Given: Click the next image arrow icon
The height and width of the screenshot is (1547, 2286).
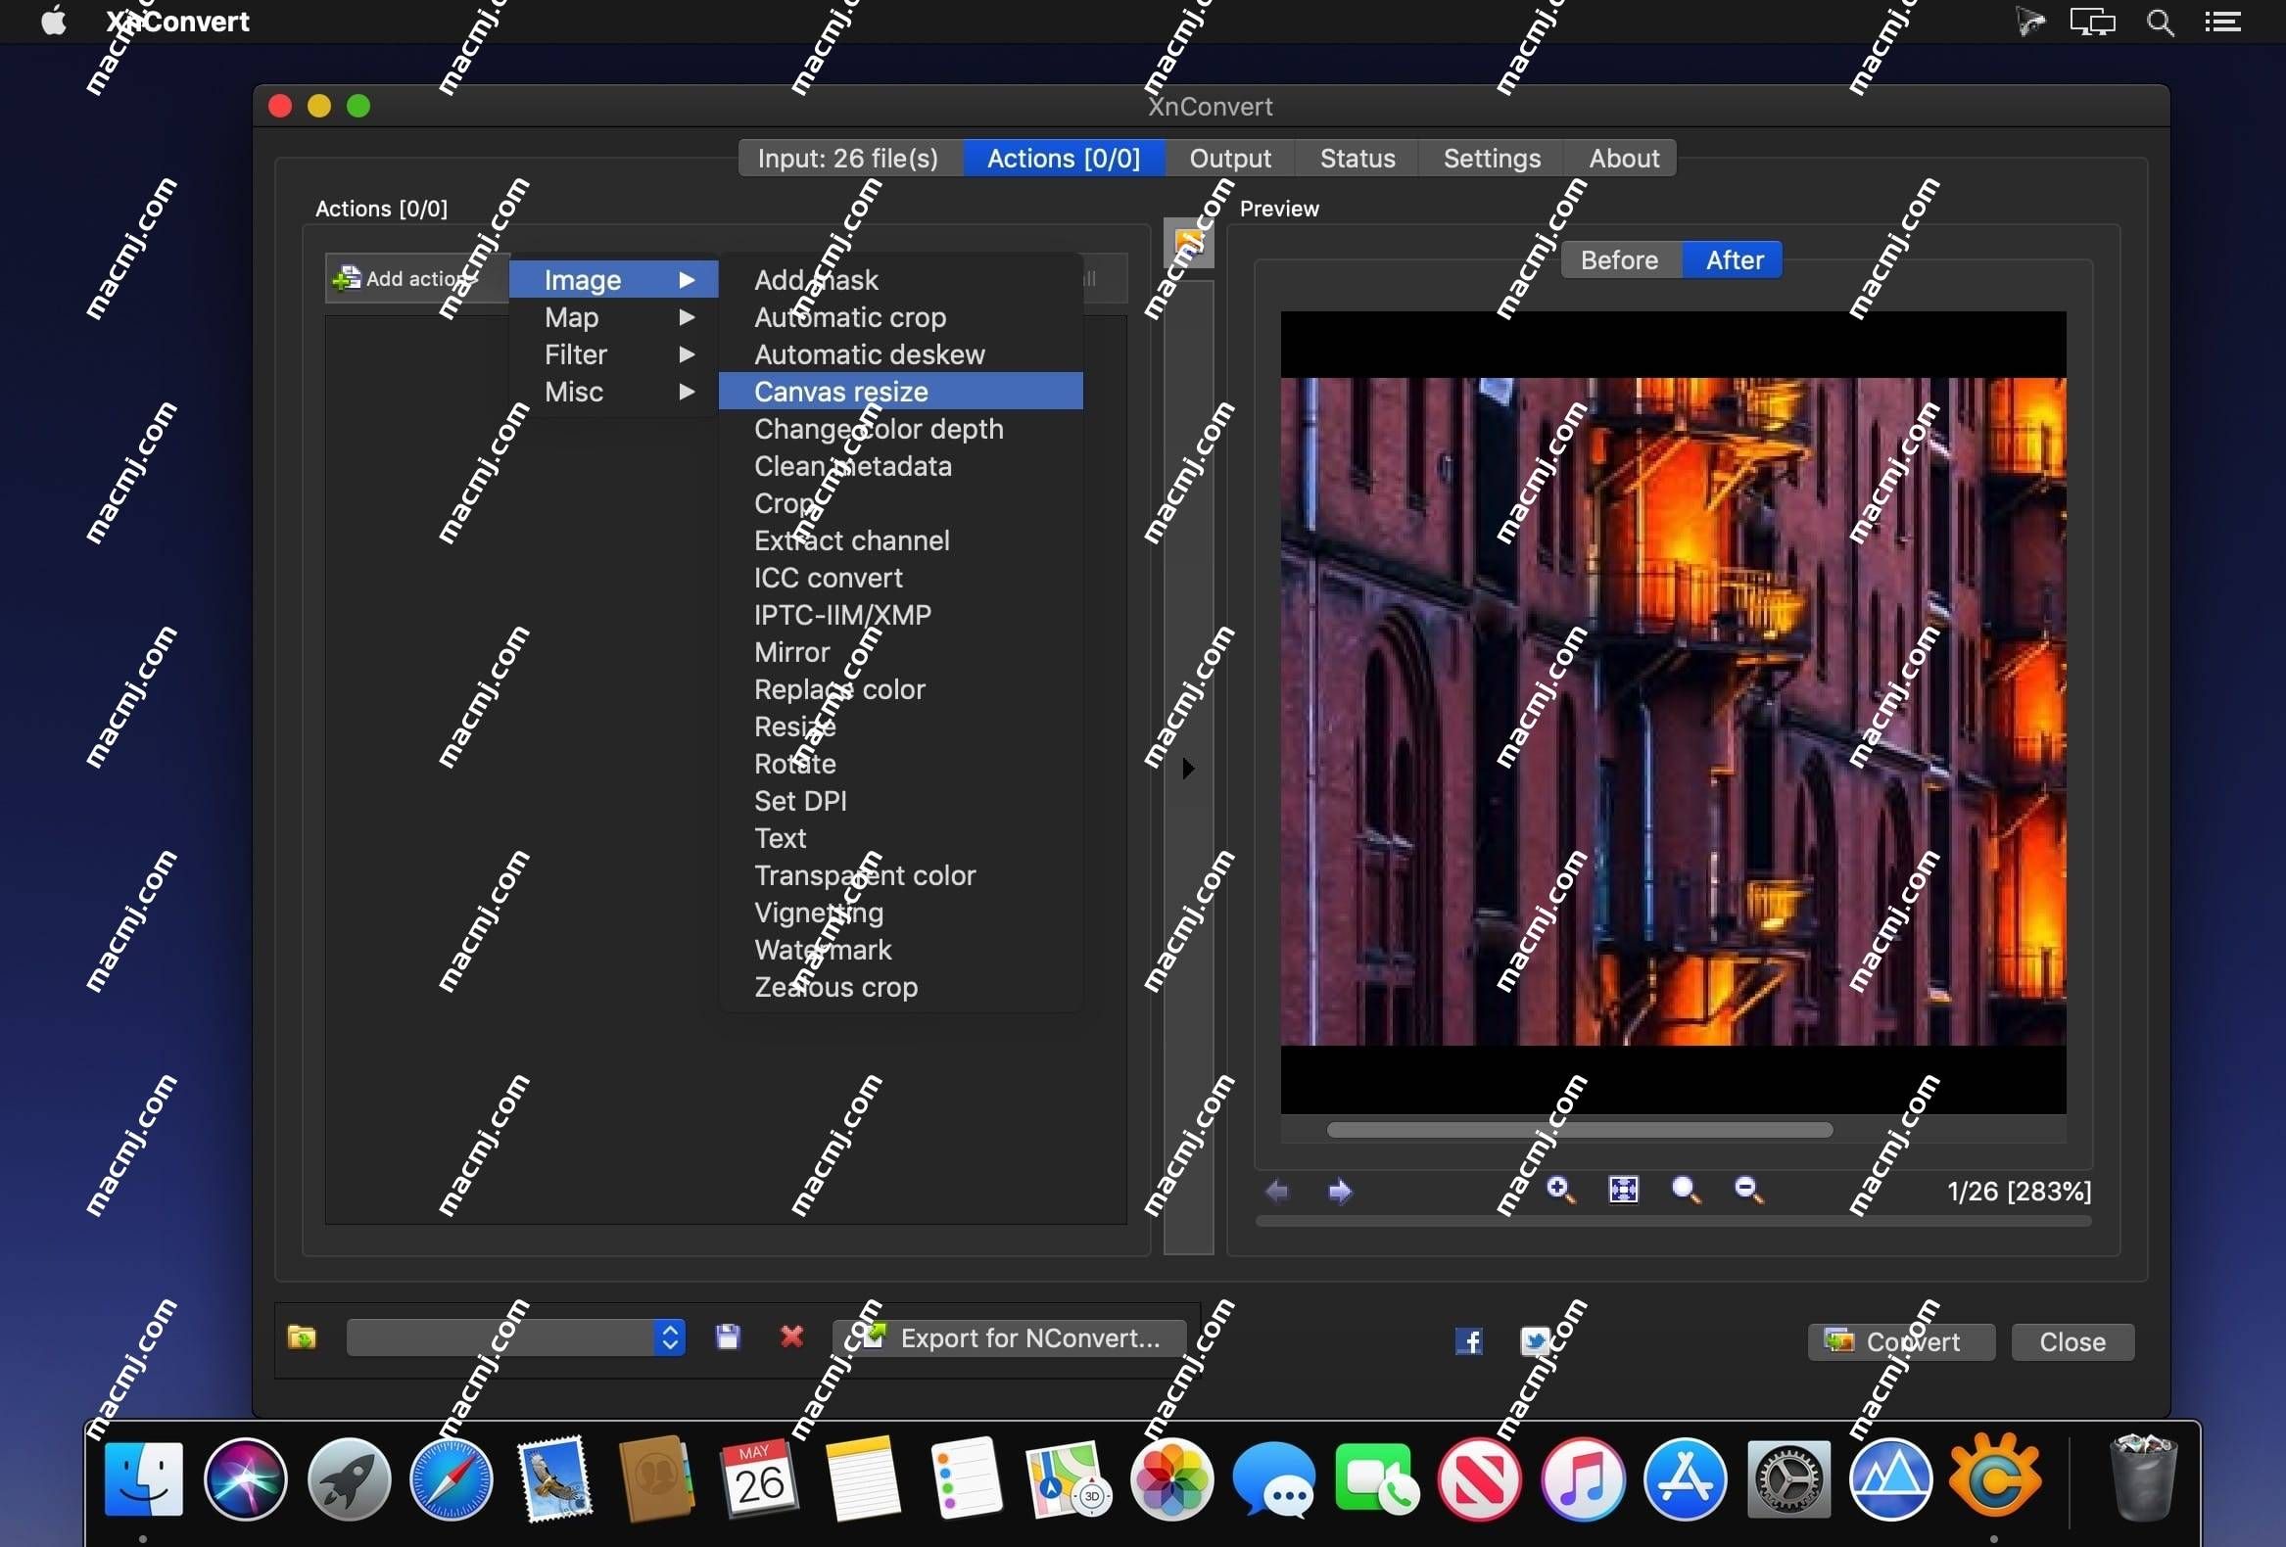Looking at the screenshot, I should pos(1336,1192).
